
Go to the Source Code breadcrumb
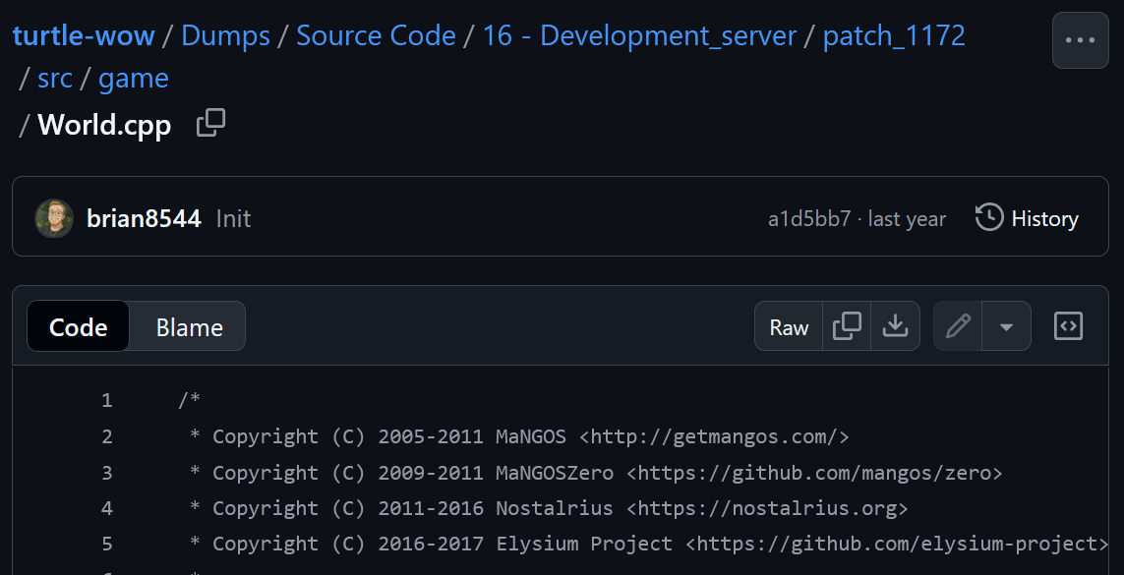(x=376, y=36)
